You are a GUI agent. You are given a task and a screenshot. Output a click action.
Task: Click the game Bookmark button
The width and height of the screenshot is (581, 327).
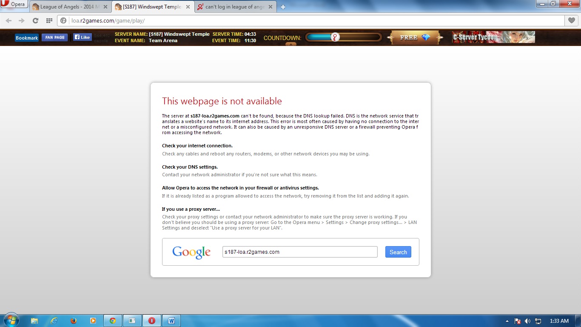point(27,38)
